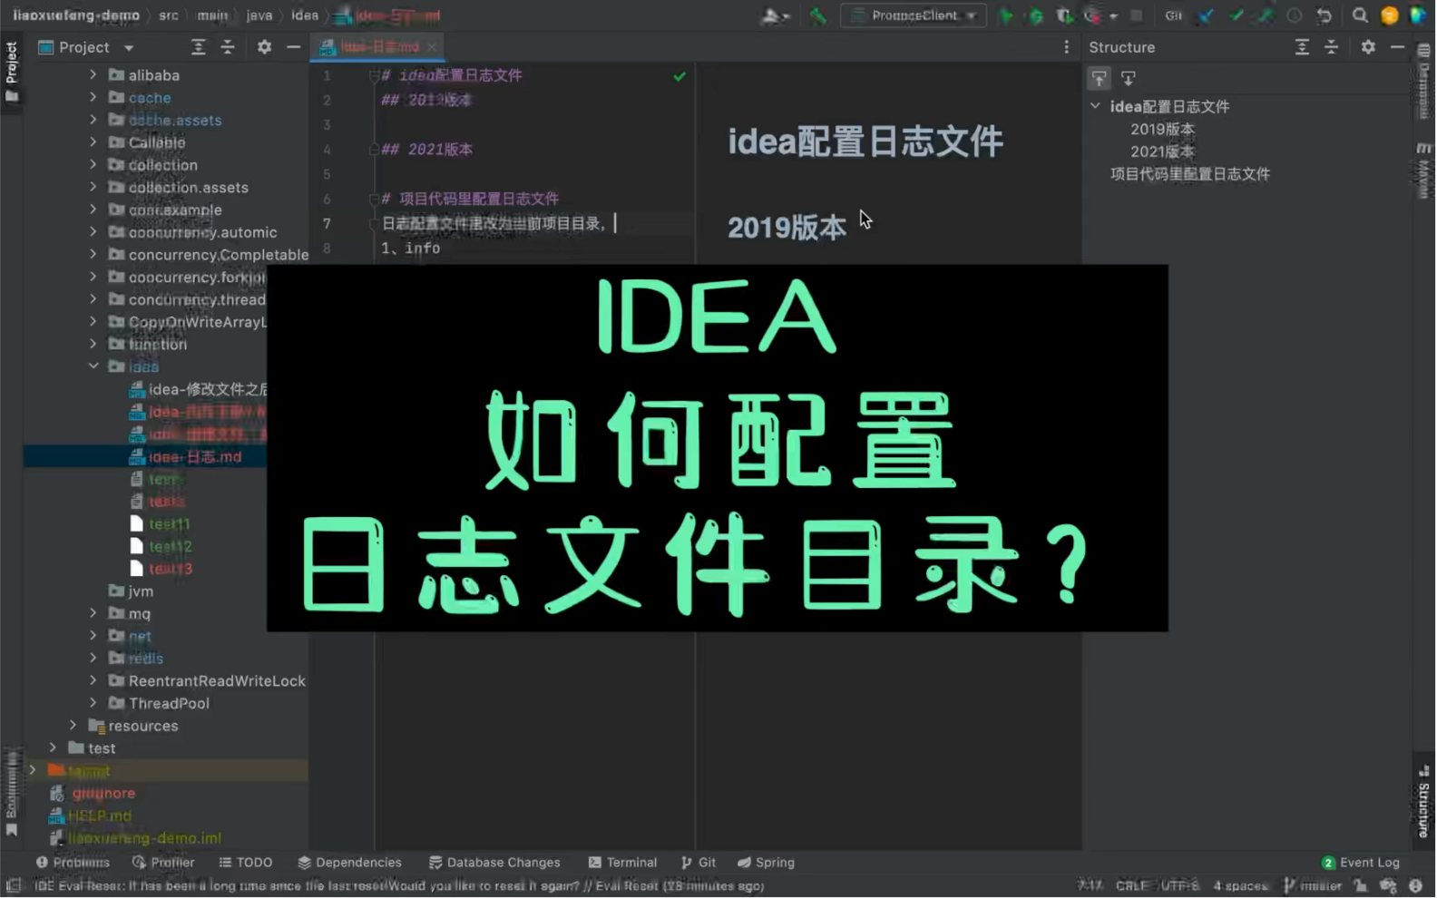Viewport: 1437px width, 898px height.
Task: Select 项目代码里配置日志文件 in Structure tree
Action: pyautogui.click(x=1189, y=174)
